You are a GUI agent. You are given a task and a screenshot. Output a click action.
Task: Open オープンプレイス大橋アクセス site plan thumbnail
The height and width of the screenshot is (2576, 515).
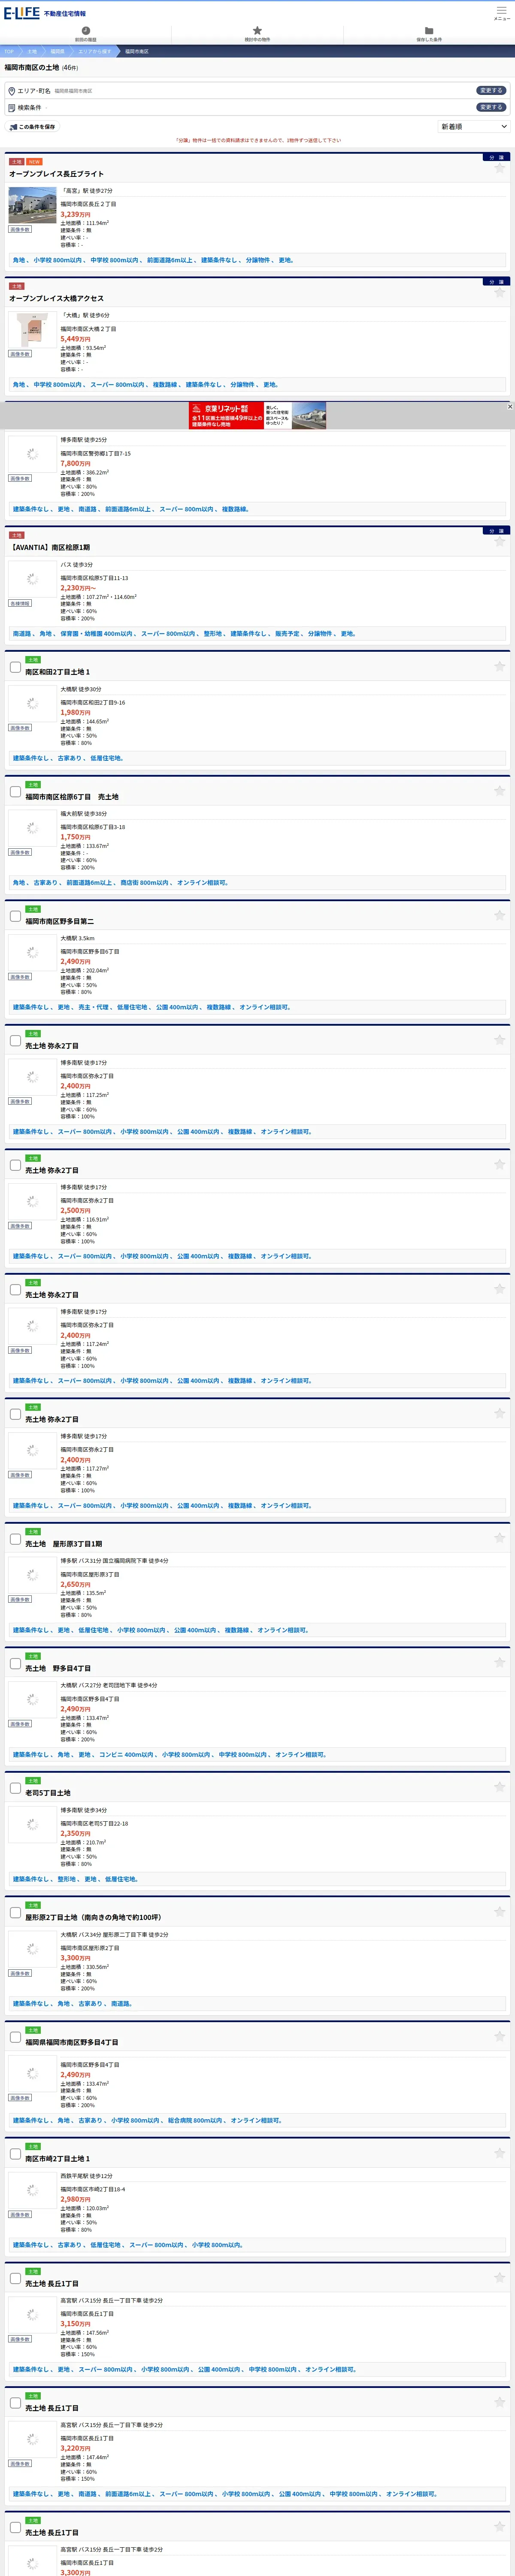32,330
